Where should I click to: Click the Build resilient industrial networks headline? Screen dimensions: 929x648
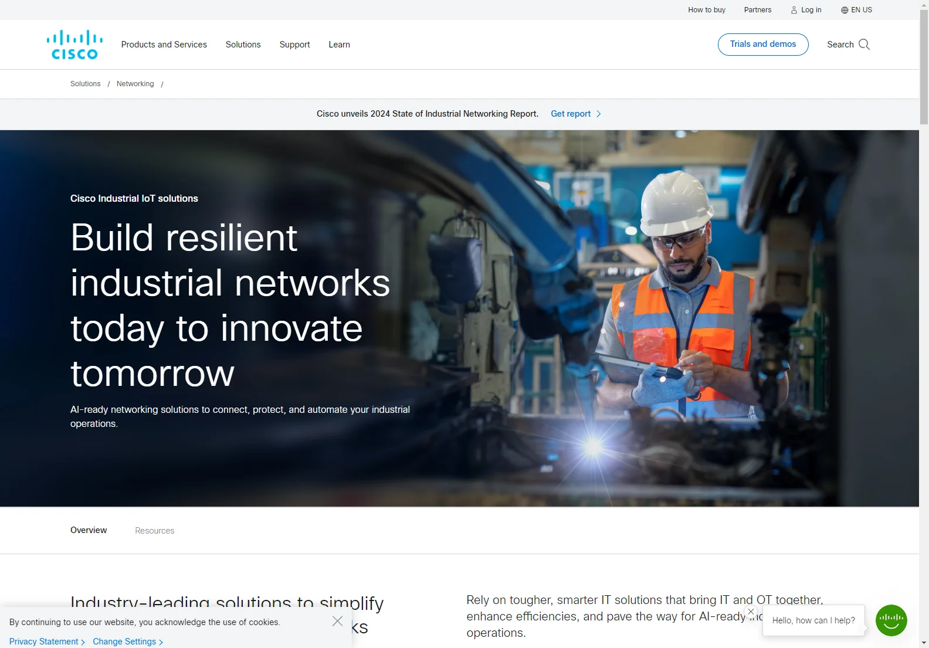[230, 305]
